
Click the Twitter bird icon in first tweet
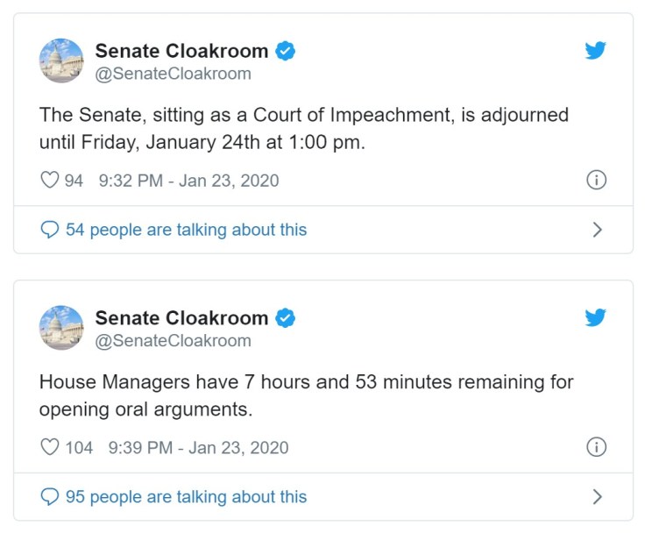pyautogui.click(x=596, y=51)
